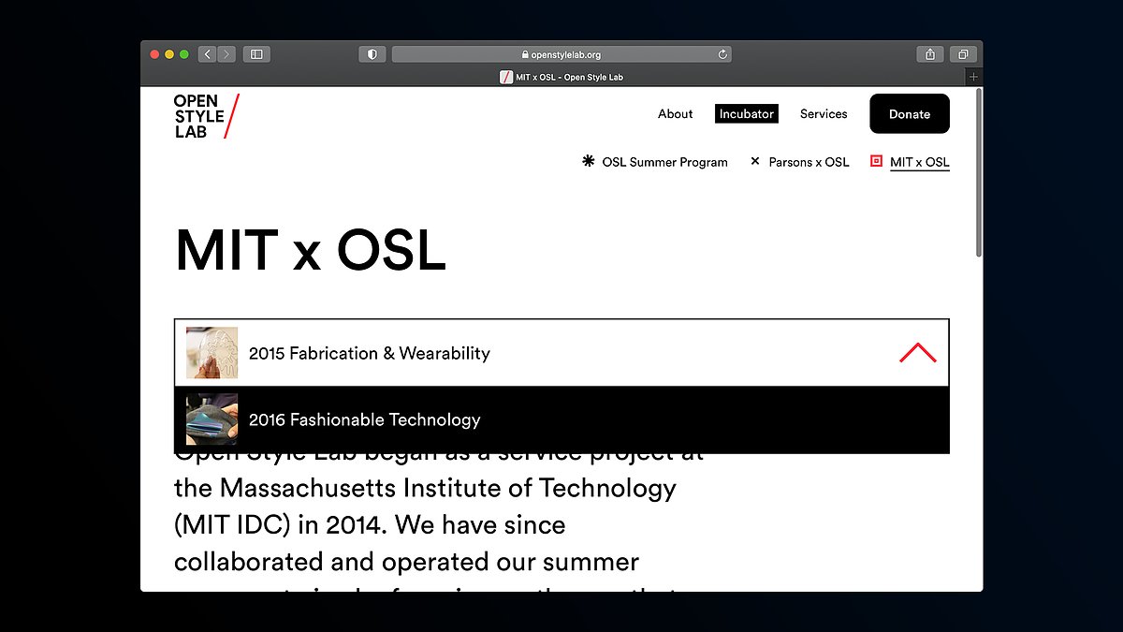Click the sidebar toggle icon near back button
1123x632 pixels.
[255, 53]
